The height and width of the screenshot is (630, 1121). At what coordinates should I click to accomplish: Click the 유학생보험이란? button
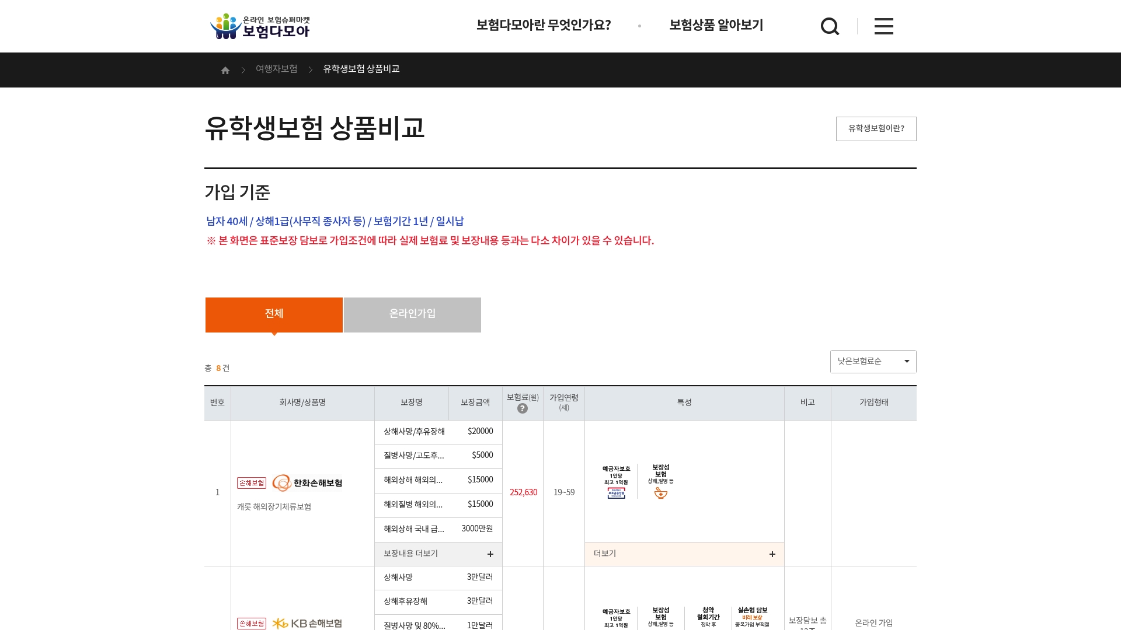[x=876, y=128]
